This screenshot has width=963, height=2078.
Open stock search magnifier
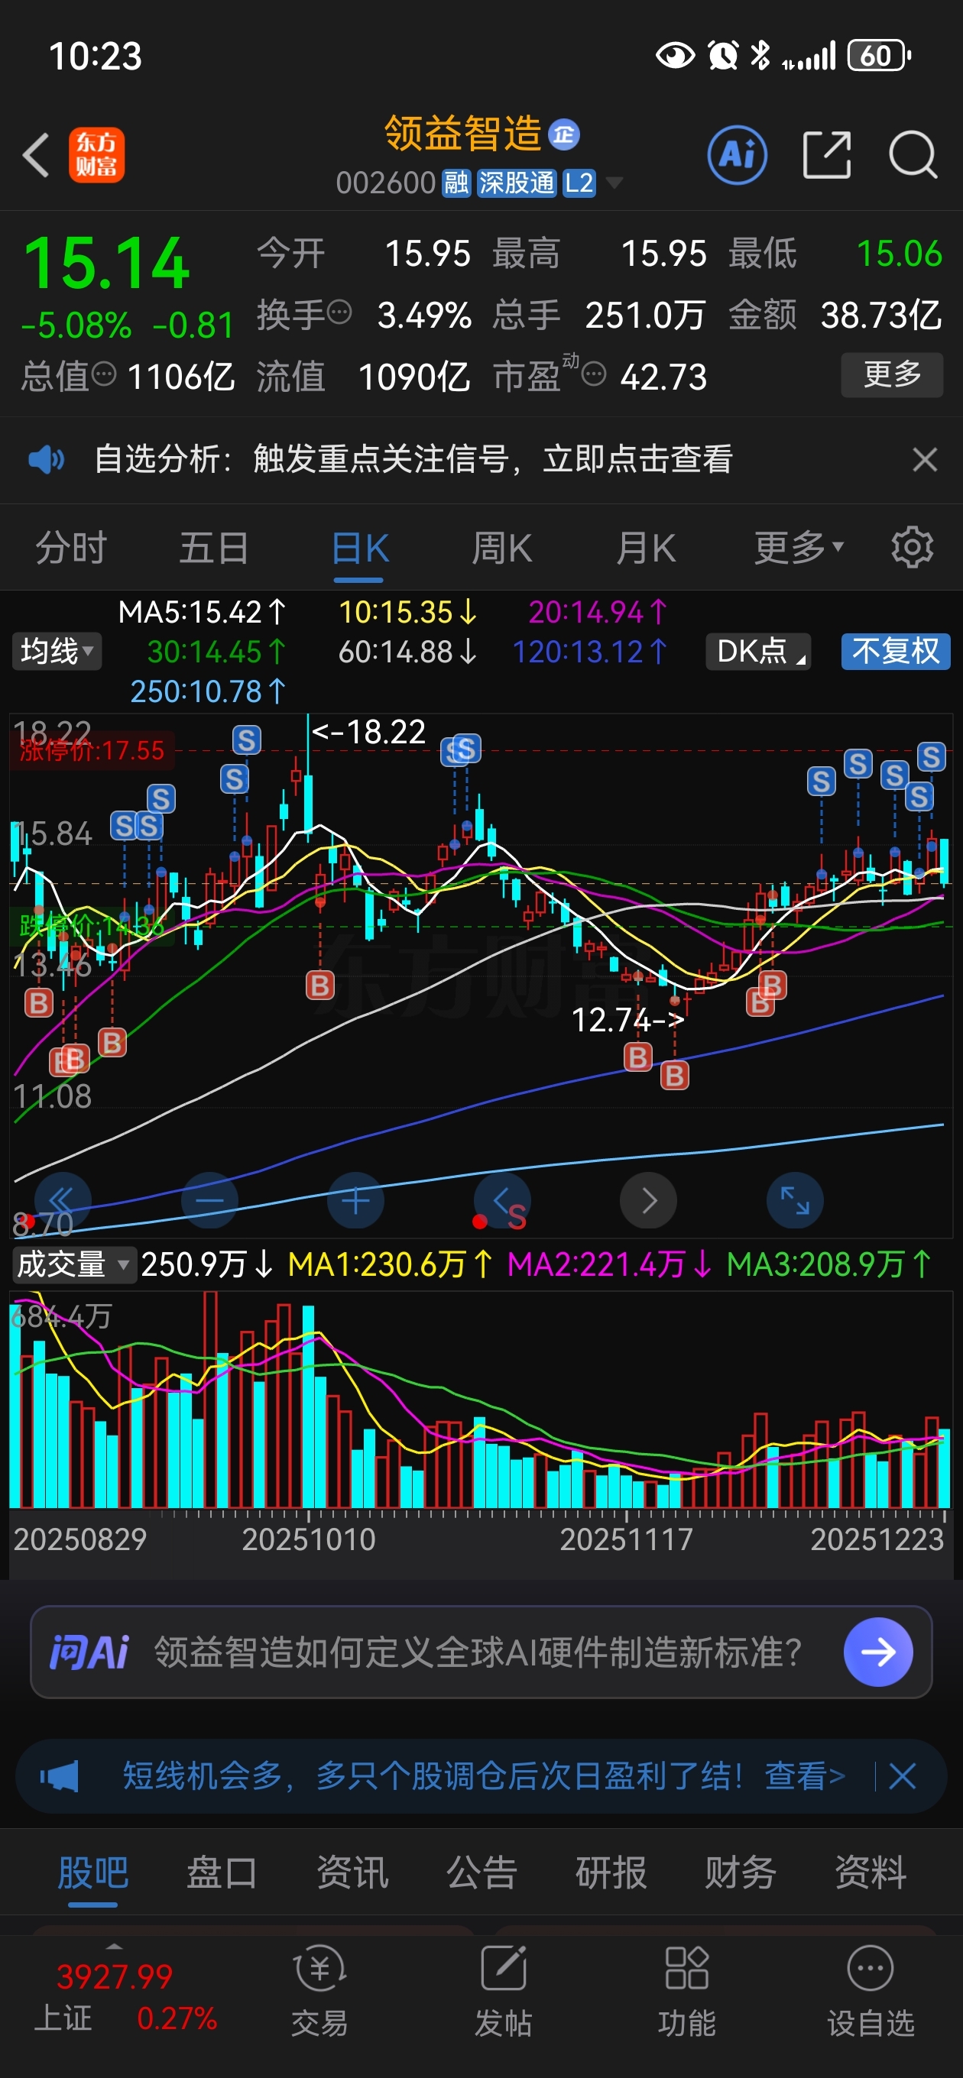(x=913, y=155)
